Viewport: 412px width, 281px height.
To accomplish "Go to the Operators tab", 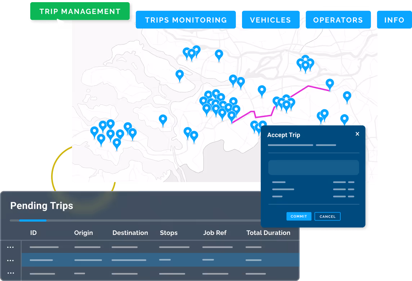I will pos(338,20).
